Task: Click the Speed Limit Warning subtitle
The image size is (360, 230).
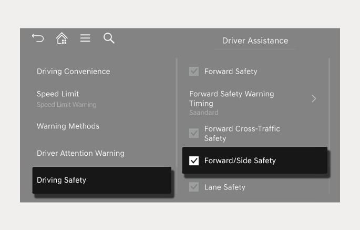Action: coord(67,105)
